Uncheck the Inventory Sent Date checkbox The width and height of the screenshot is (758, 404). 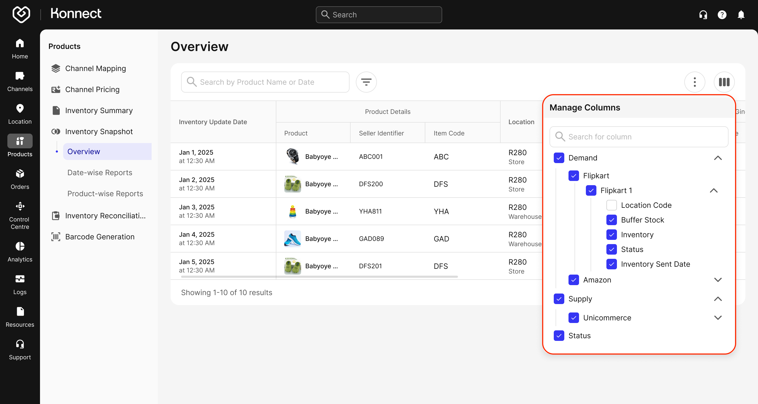pyautogui.click(x=611, y=264)
